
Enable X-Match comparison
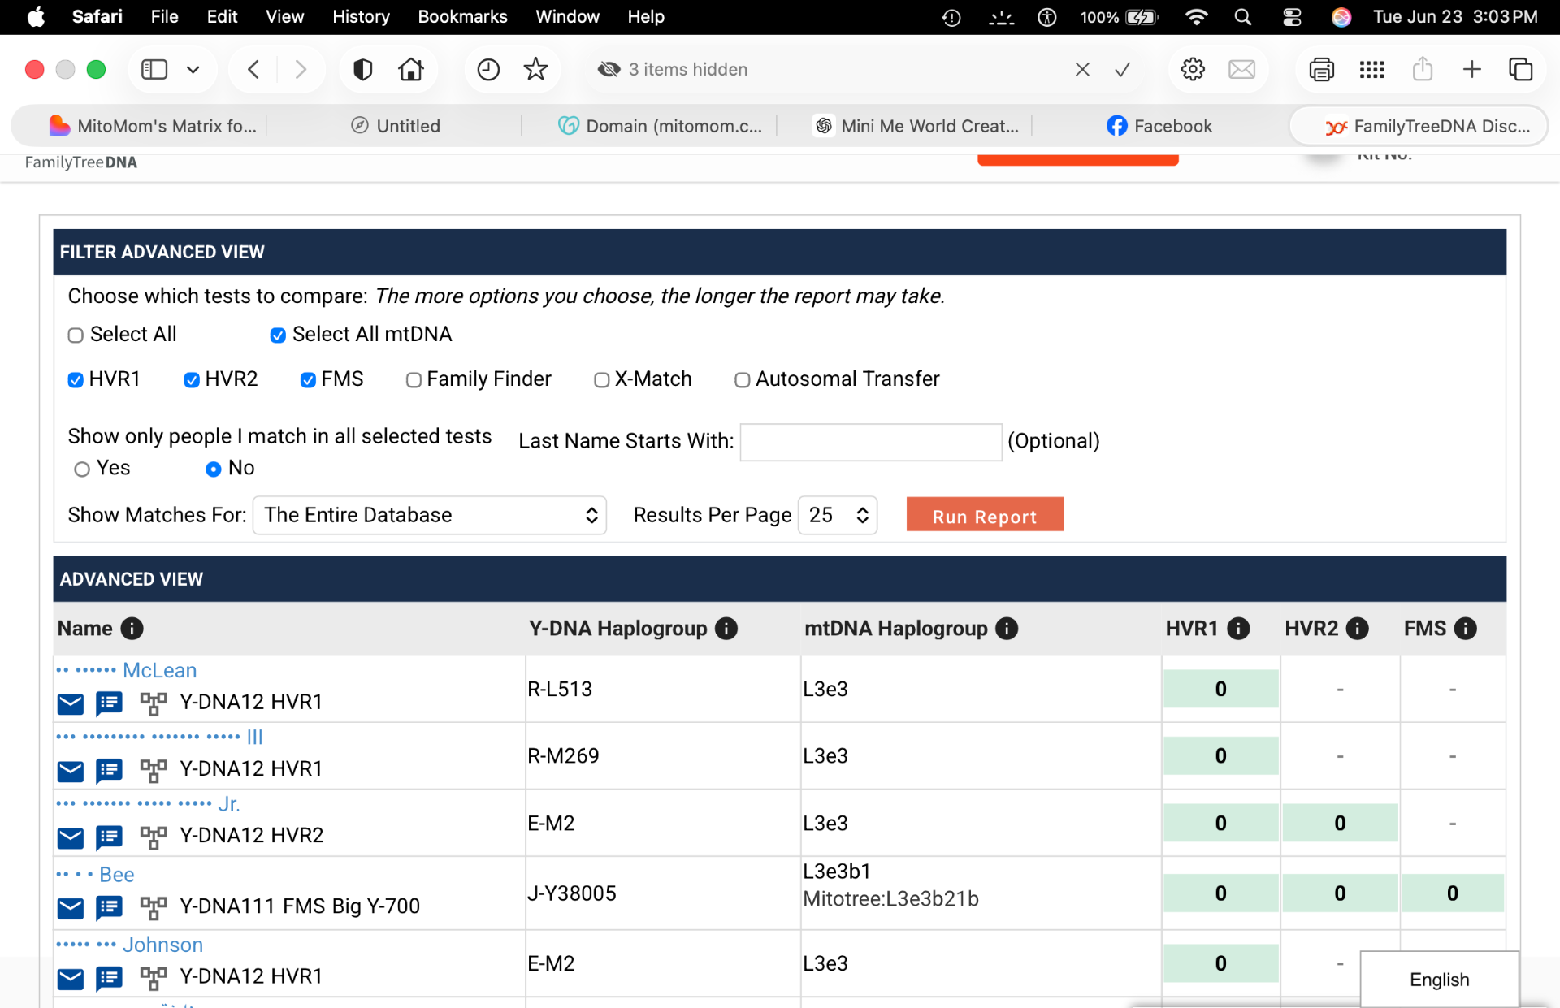coord(601,380)
